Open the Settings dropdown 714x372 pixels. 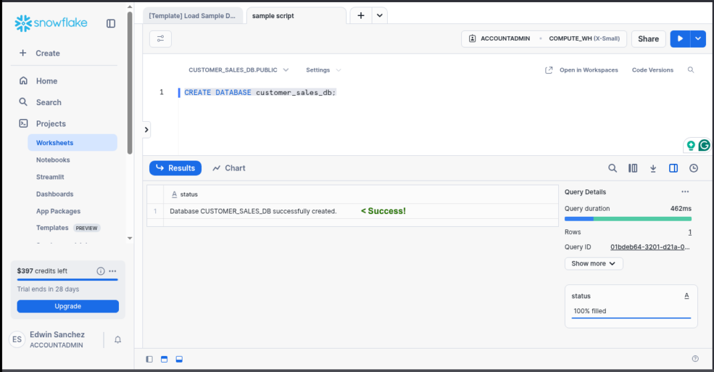[x=324, y=70]
